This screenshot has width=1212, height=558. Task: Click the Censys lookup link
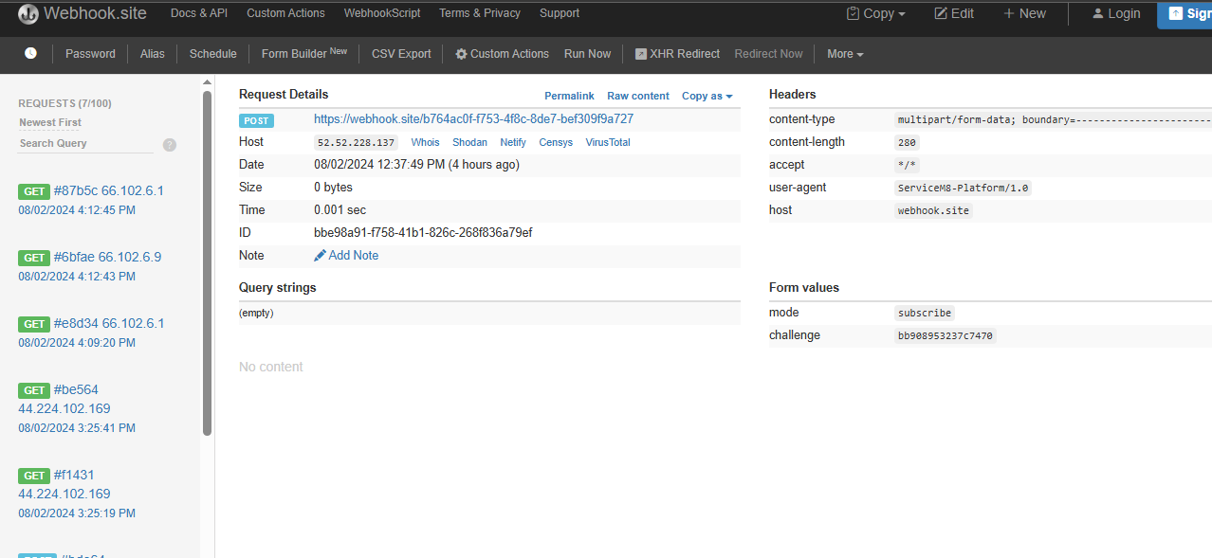(x=556, y=142)
